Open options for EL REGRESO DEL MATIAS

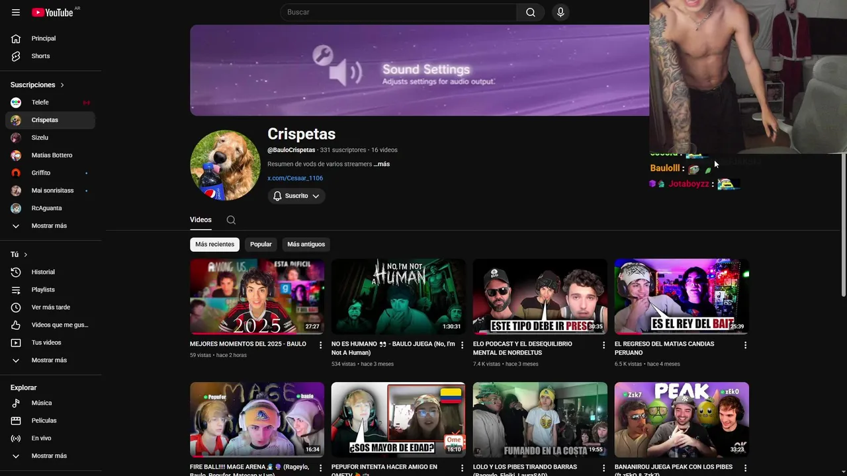(x=745, y=345)
